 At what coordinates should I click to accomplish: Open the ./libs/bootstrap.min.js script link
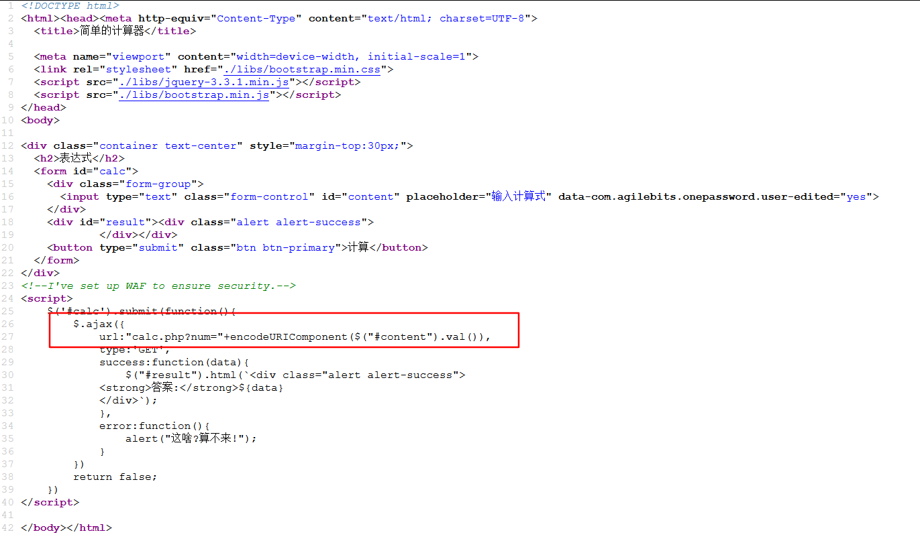click(194, 95)
